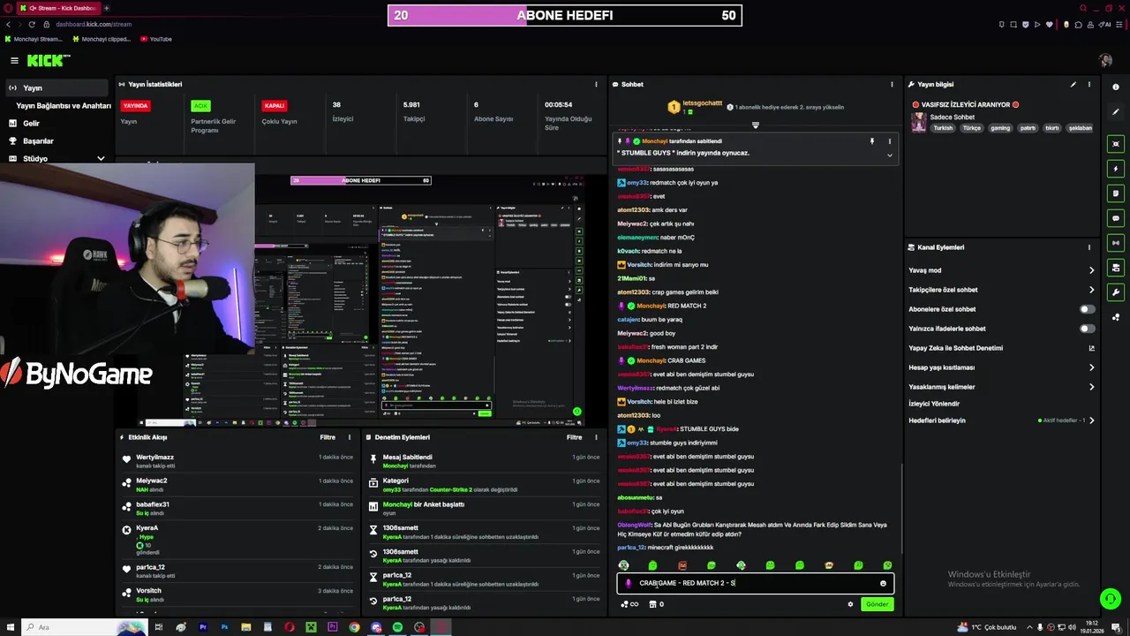This screenshot has width=1130, height=636.
Task: Click the lightning bolt icon in right sidebar
Action: [1116, 169]
